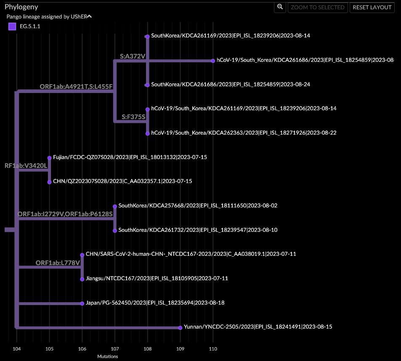Click the SouthKorea/KDCA257668/2023 node
The width and height of the screenshot is (401, 361).
pos(114,206)
